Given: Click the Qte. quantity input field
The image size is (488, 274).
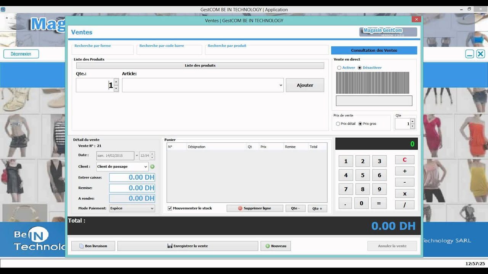Looking at the screenshot, I should (x=95, y=85).
